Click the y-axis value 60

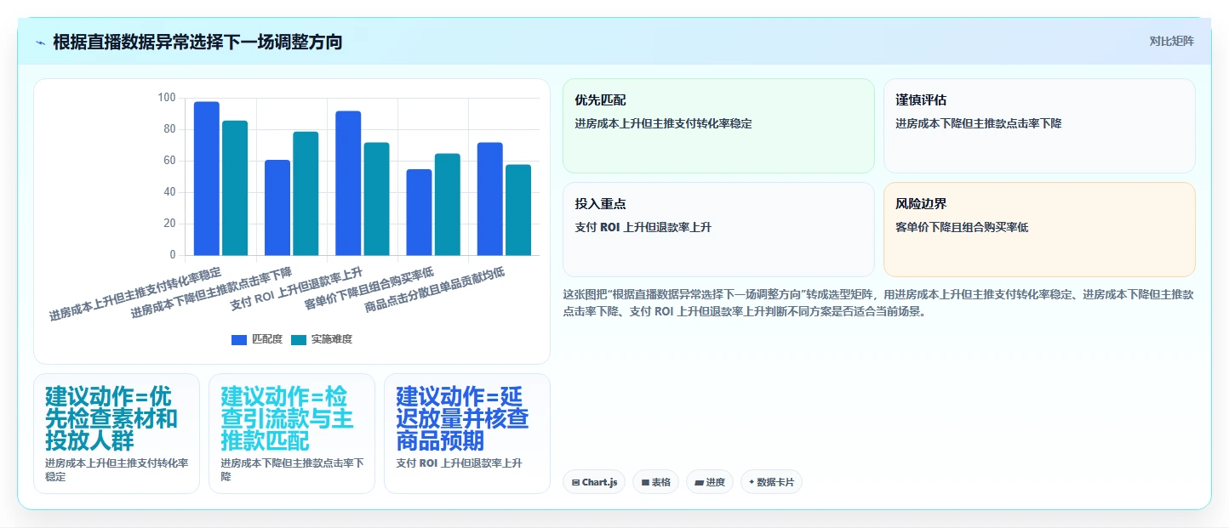tap(169, 161)
